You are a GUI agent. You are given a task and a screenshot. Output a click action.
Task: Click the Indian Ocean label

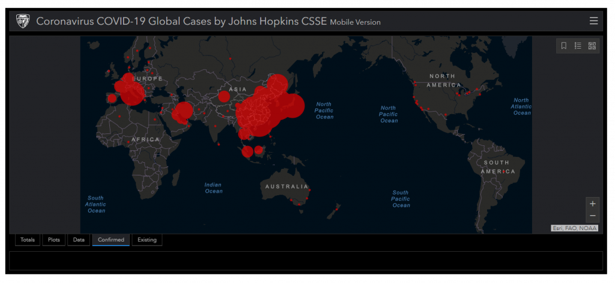214,188
